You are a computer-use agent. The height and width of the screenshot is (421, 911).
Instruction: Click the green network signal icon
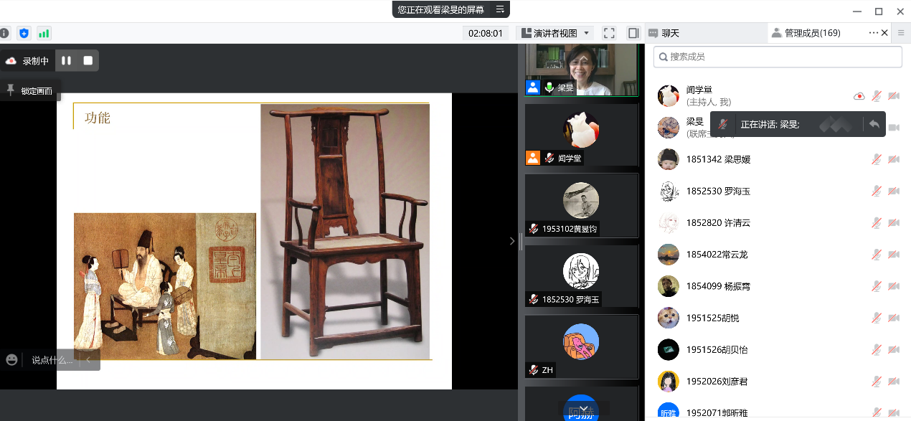click(44, 33)
